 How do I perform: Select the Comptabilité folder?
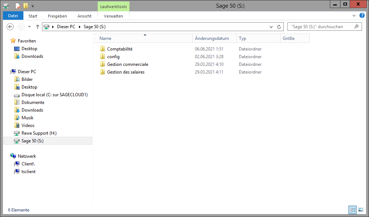click(120, 49)
